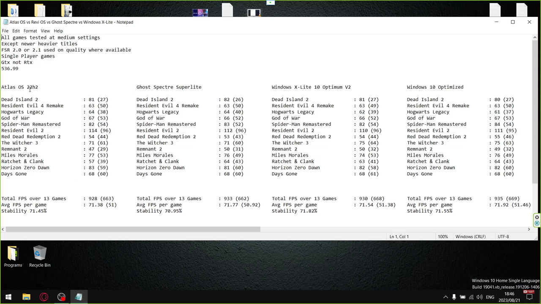Click the 'Atlas OS 22h2' heading
Viewport: 541px width, 304px height.
coord(19,87)
